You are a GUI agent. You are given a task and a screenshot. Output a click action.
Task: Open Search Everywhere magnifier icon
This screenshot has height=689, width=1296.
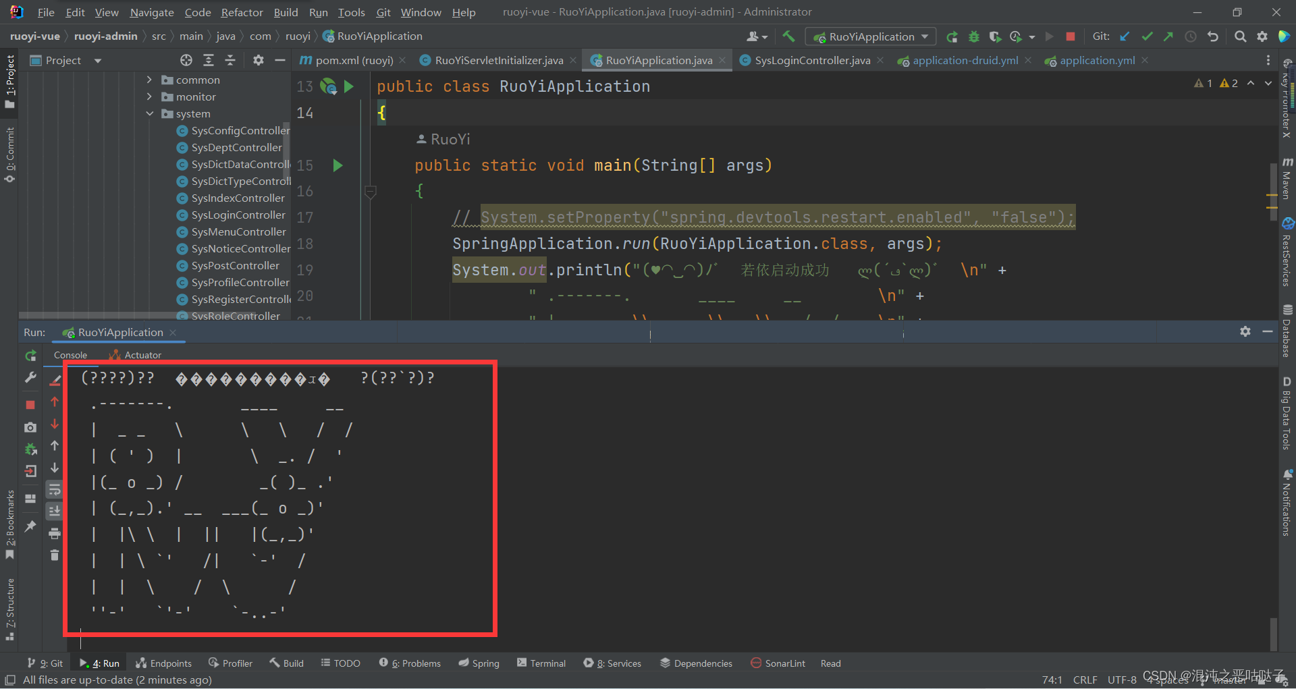1240,36
